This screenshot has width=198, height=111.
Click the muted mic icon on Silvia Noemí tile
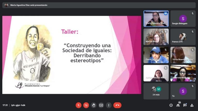tap(193, 50)
